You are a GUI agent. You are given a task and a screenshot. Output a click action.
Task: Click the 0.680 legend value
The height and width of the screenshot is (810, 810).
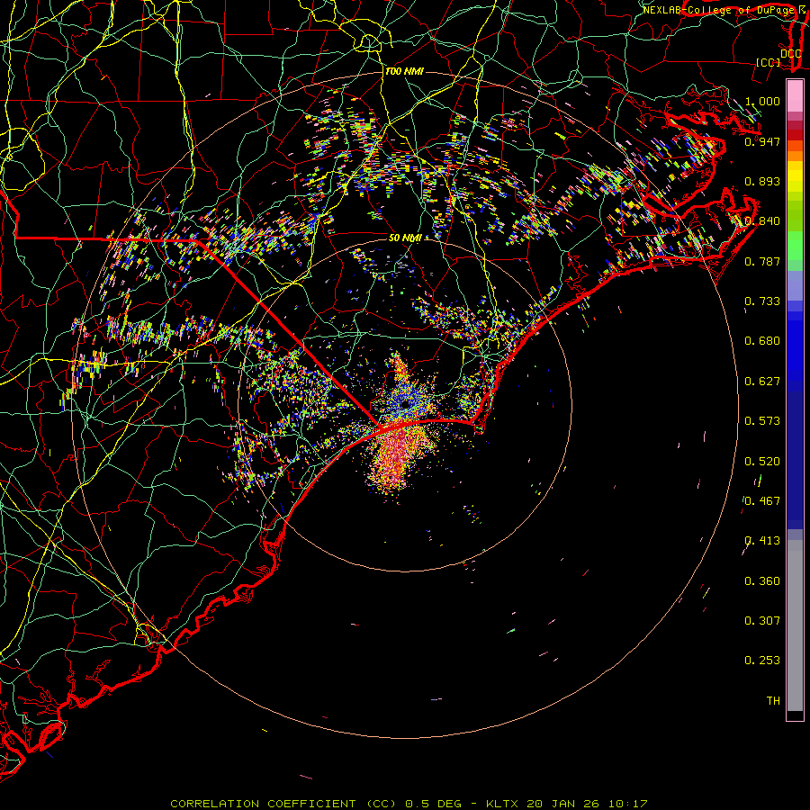[x=762, y=341]
